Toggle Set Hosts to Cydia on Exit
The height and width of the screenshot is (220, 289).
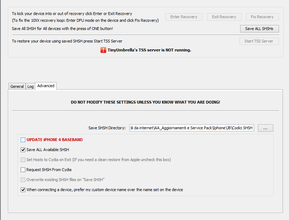point(23,160)
